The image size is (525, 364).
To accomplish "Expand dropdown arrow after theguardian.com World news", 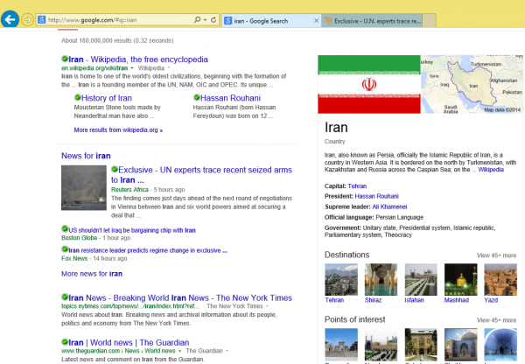I will point(179,351).
